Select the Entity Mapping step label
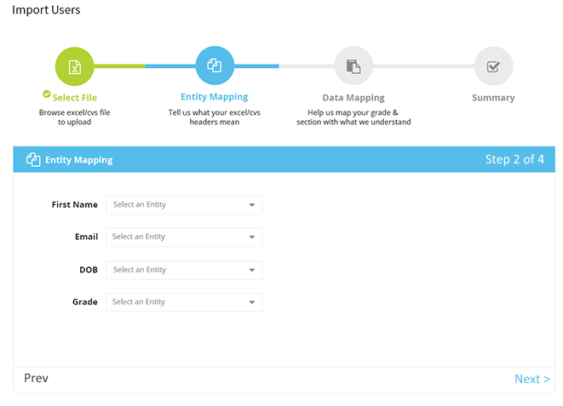Image resolution: width=563 pixels, height=406 pixels. [x=215, y=97]
